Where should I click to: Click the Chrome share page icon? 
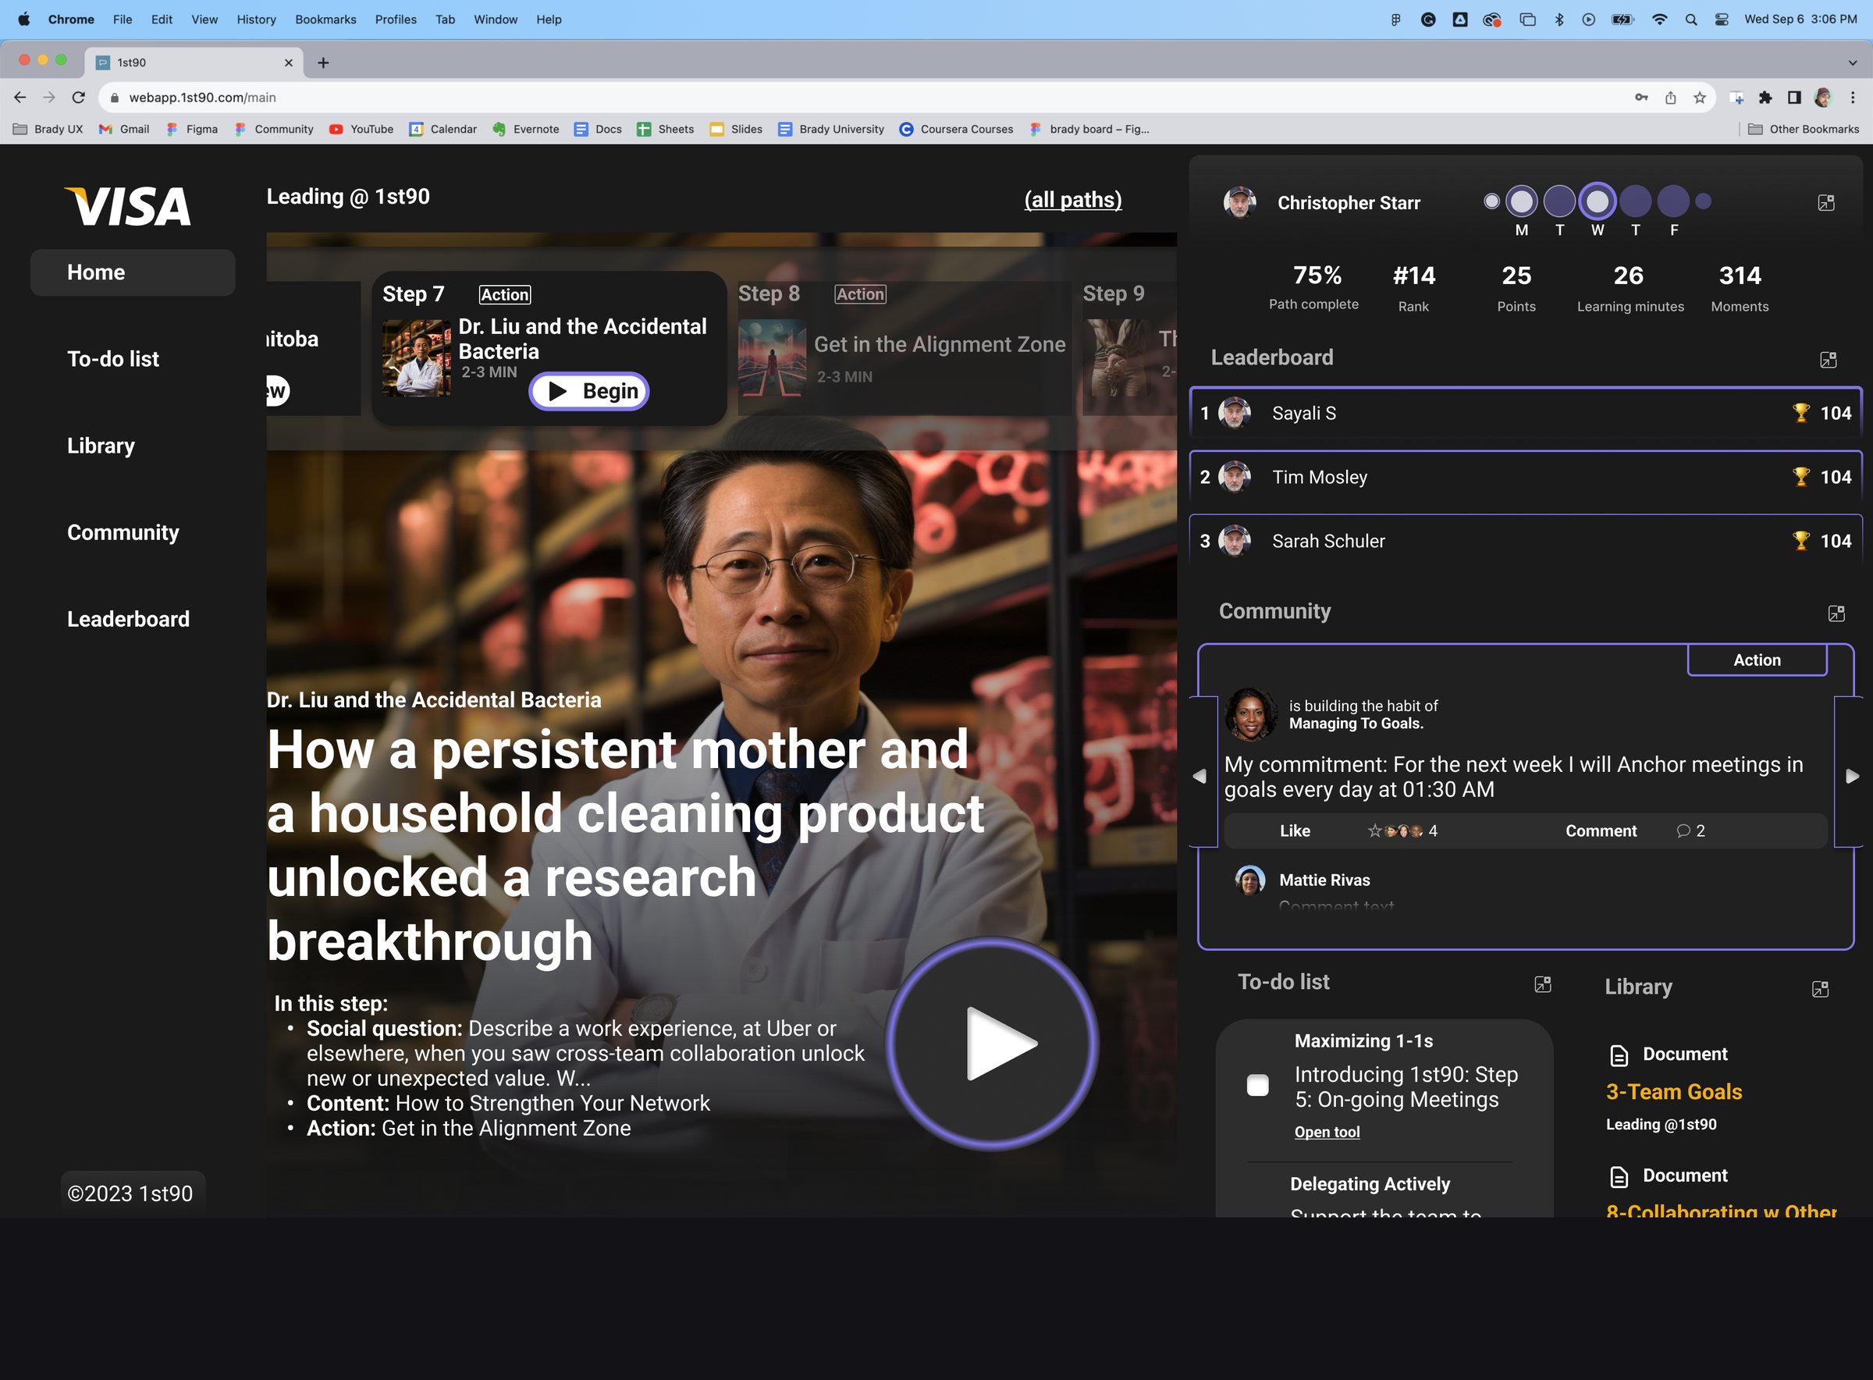pos(1669,98)
